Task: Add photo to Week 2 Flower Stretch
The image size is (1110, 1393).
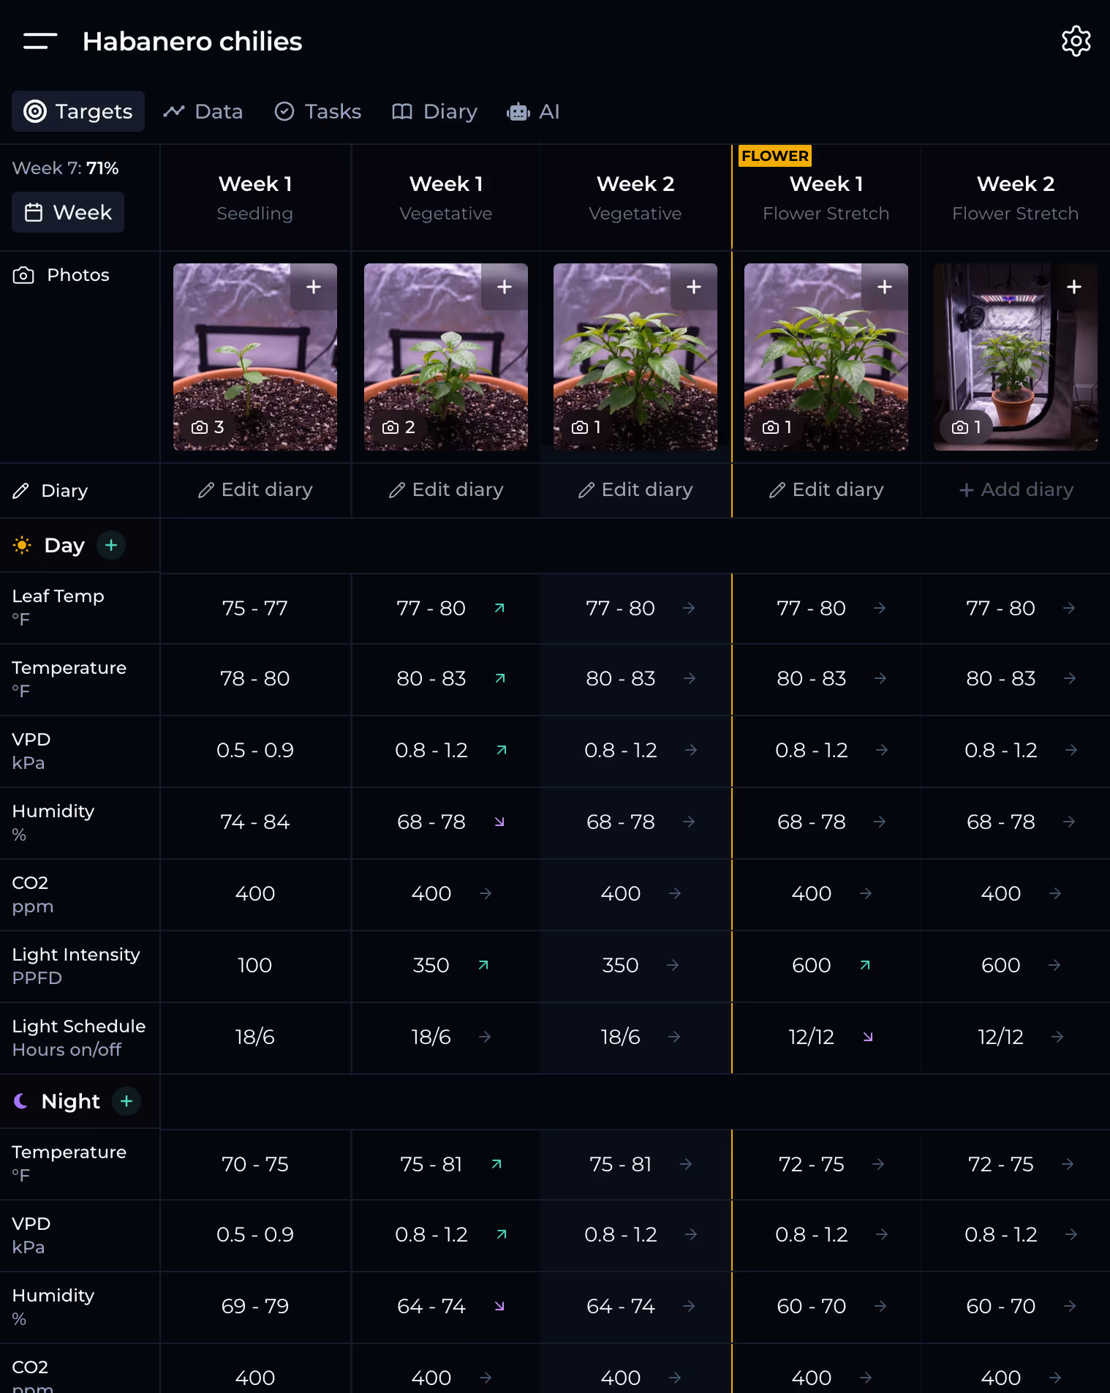Action: (1074, 287)
